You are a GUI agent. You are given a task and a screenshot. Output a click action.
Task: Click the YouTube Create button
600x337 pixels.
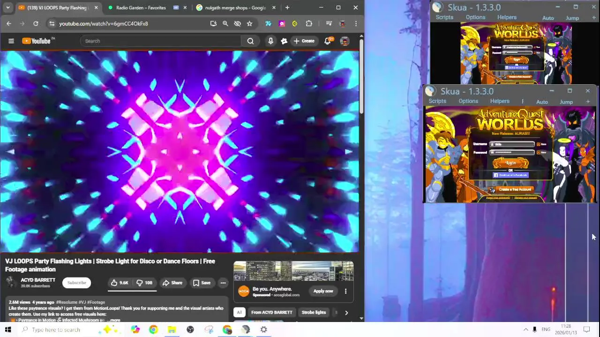[x=304, y=41]
